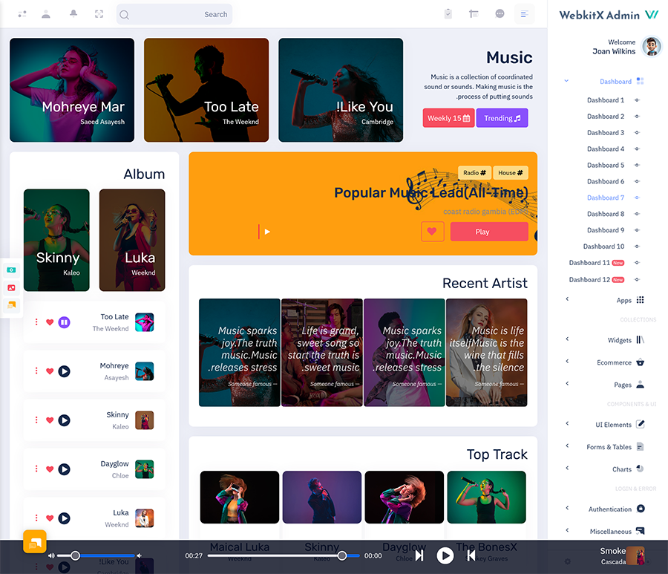Expand the Charts menu
Screen dimensions: 668x574
tap(605, 469)
